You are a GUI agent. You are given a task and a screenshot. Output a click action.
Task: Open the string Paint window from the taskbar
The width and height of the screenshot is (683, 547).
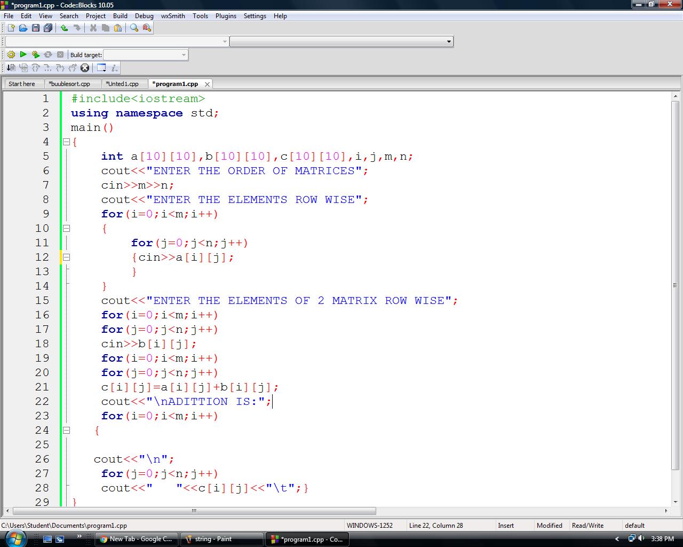pos(221,539)
